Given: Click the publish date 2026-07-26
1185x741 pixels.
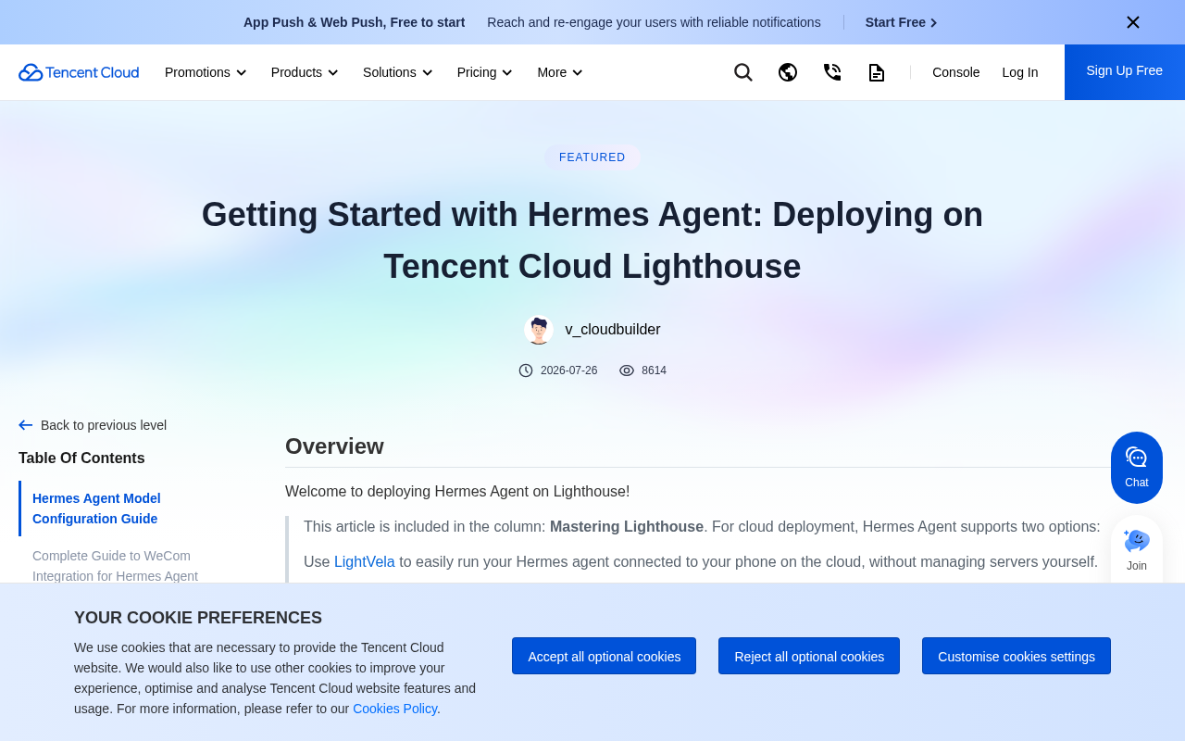Looking at the screenshot, I should [569, 370].
